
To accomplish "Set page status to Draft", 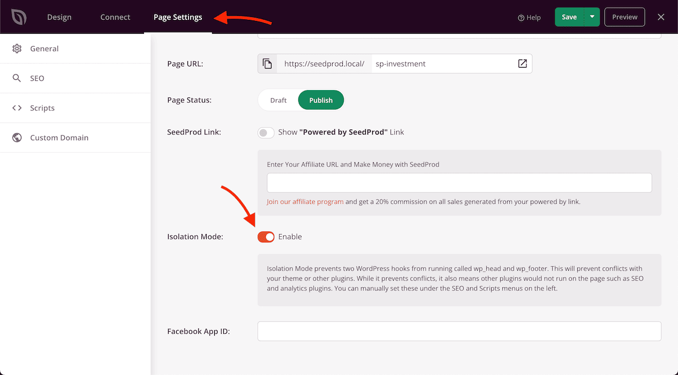I will [x=278, y=100].
